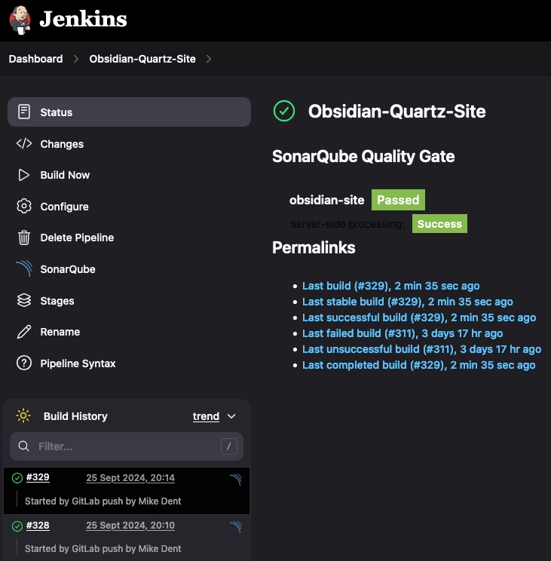
Task: Click the Configure gear icon
Action: (24, 206)
